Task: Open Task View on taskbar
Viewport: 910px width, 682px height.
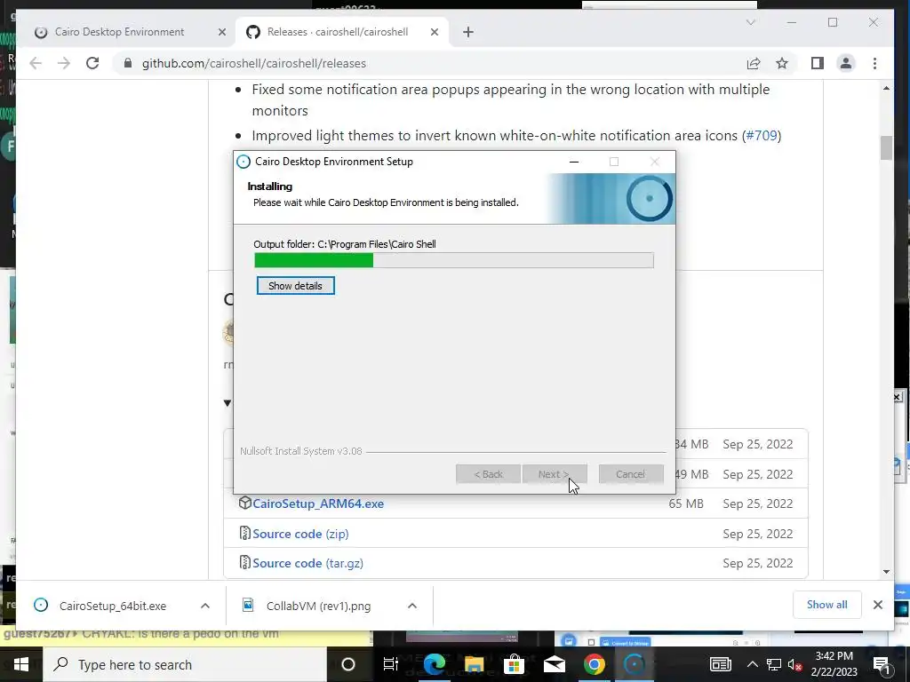Action: (391, 664)
